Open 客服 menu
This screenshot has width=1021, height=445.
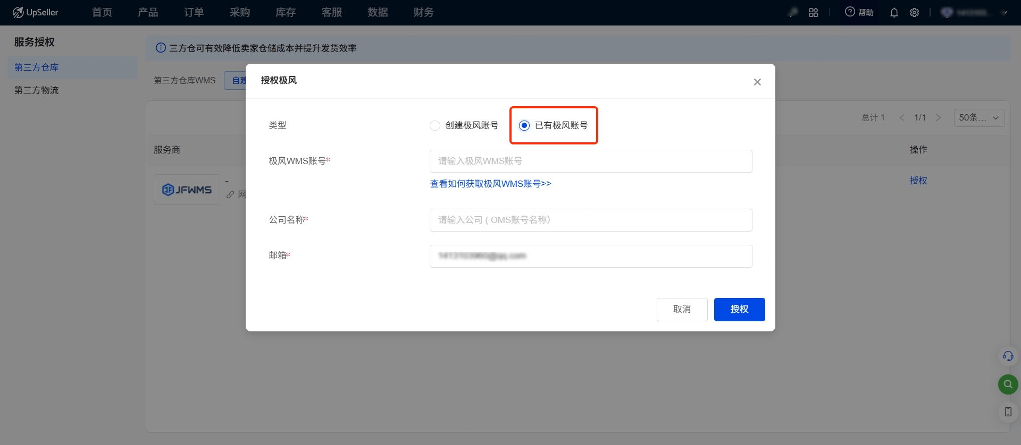click(x=332, y=12)
